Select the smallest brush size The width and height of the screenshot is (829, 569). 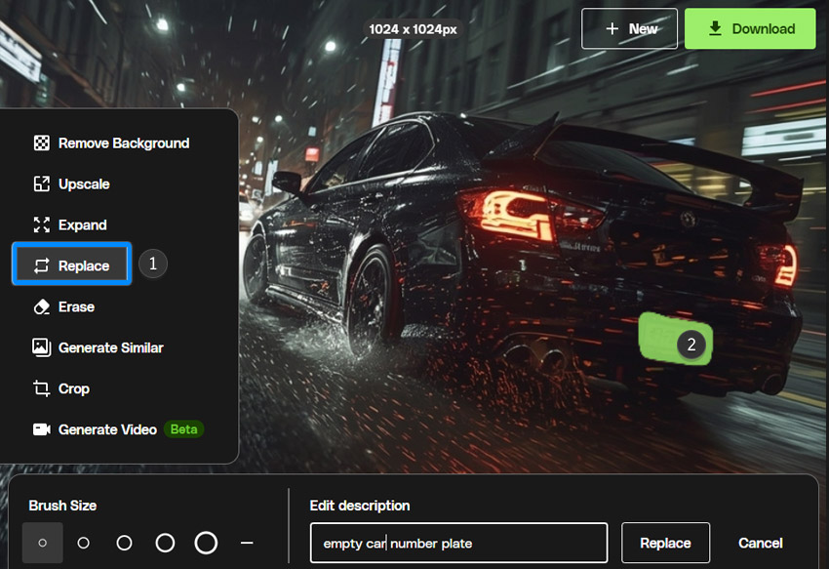(x=43, y=543)
